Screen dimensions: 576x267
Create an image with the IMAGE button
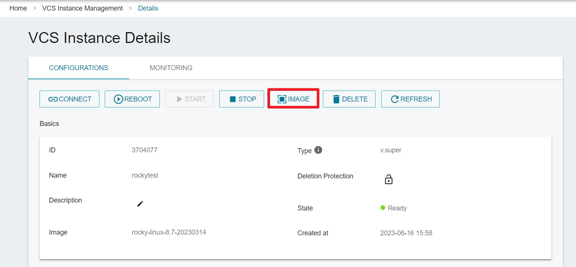pyautogui.click(x=293, y=99)
